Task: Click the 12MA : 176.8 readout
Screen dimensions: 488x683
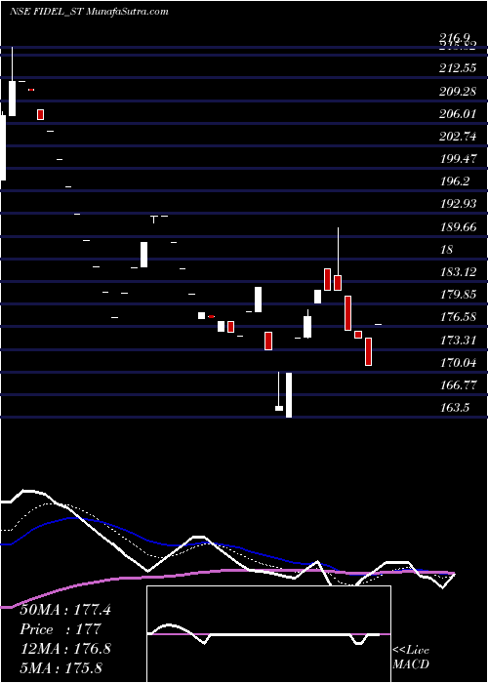Action: point(65,649)
